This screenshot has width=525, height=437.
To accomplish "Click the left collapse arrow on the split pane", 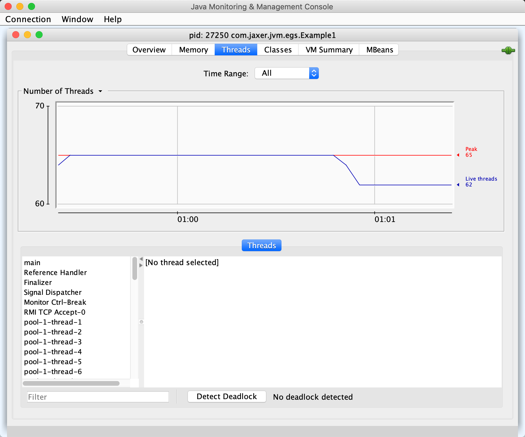I will click(141, 259).
